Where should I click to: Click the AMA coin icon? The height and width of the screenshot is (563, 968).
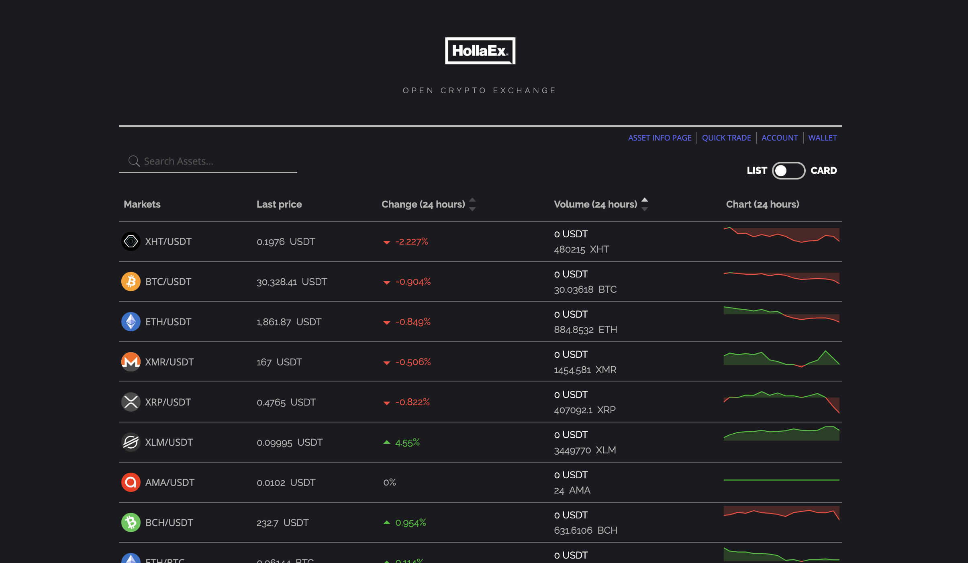tap(131, 482)
